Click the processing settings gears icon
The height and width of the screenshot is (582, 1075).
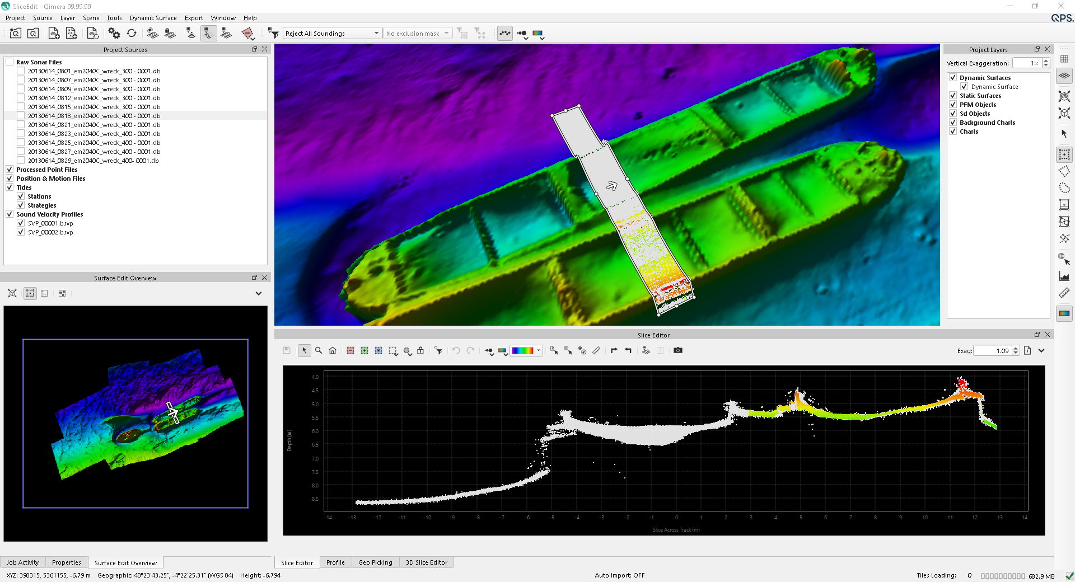tap(114, 34)
